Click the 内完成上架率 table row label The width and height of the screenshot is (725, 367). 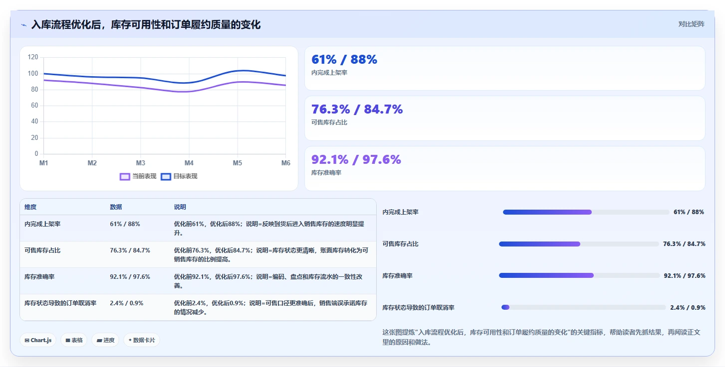click(x=42, y=224)
